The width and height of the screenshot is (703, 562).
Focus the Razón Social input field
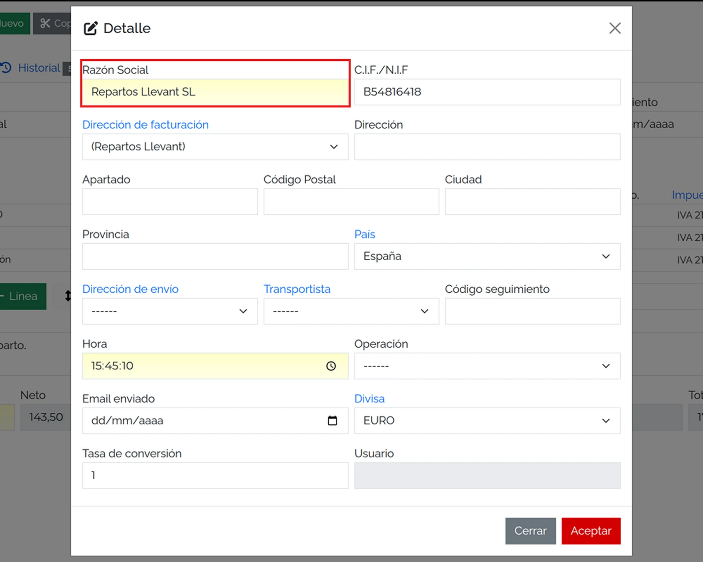(215, 92)
